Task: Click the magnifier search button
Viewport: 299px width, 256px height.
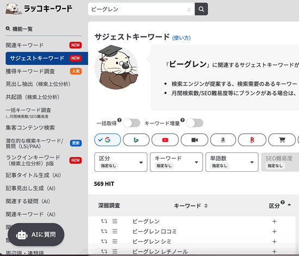Action: point(201,9)
